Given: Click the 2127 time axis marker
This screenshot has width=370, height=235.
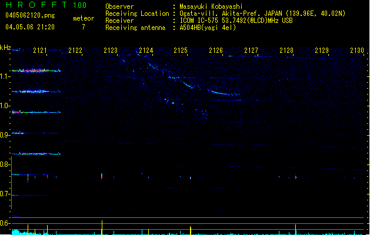Looking at the screenshot, I should [251, 51].
